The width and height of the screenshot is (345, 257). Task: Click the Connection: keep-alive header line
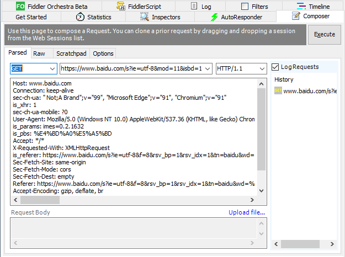[x=43, y=90]
